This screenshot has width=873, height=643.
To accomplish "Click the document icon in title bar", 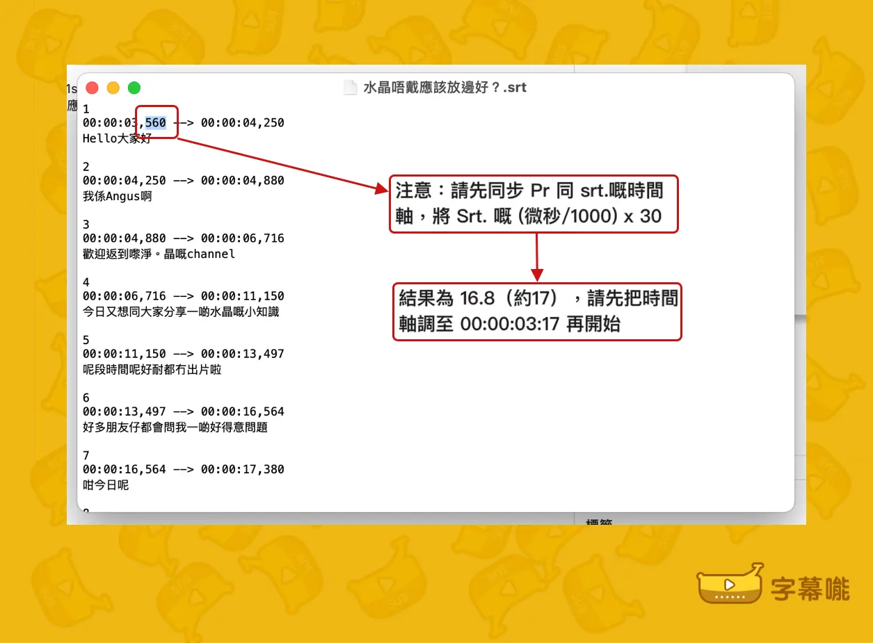I will click(351, 88).
